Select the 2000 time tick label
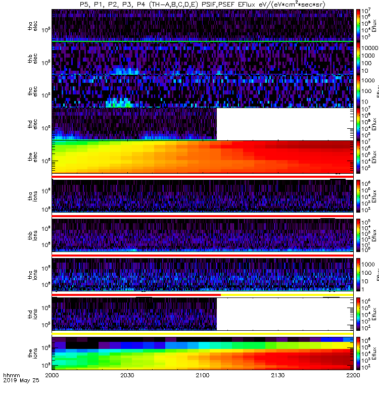 (52, 375)
